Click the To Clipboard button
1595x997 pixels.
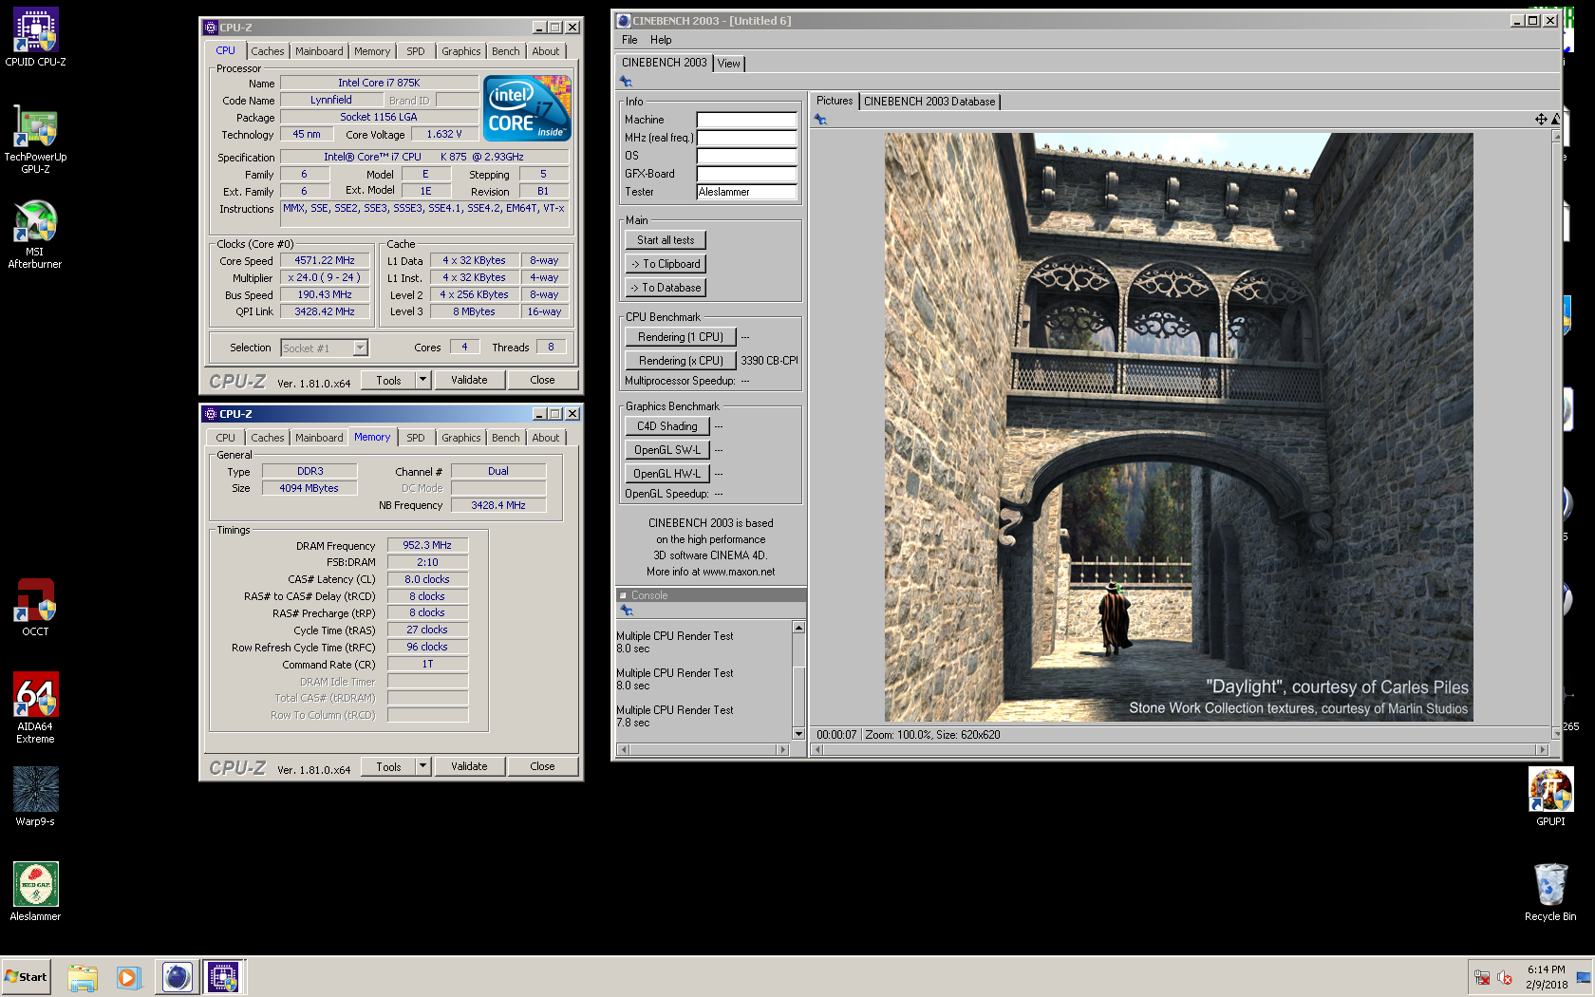(x=666, y=264)
